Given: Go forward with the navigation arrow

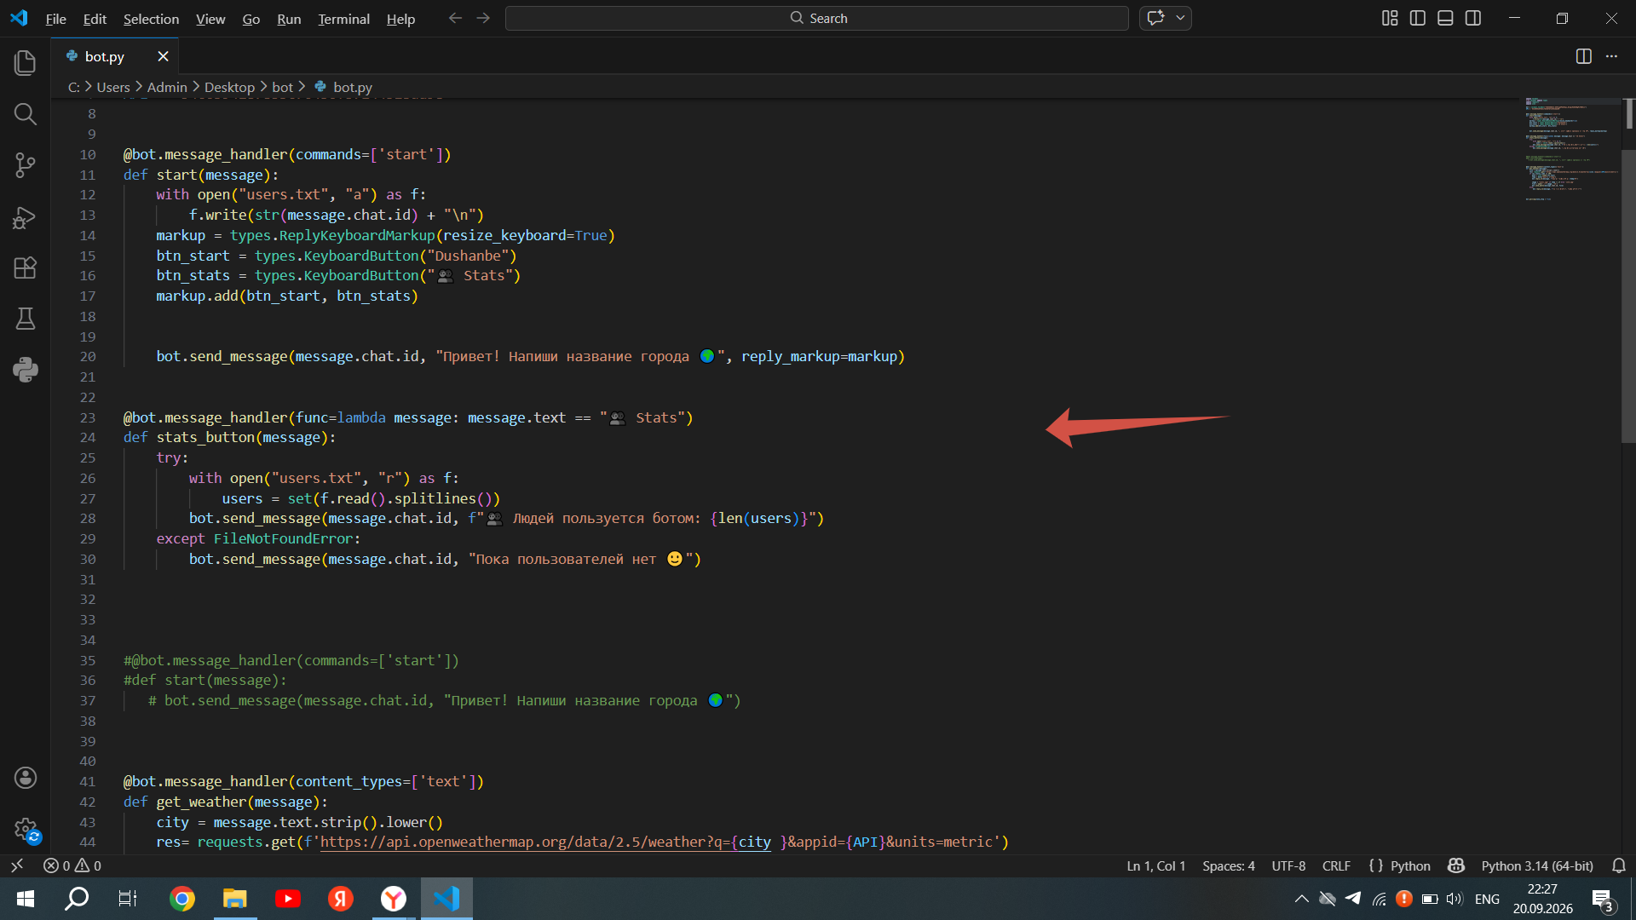Looking at the screenshot, I should (483, 18).
